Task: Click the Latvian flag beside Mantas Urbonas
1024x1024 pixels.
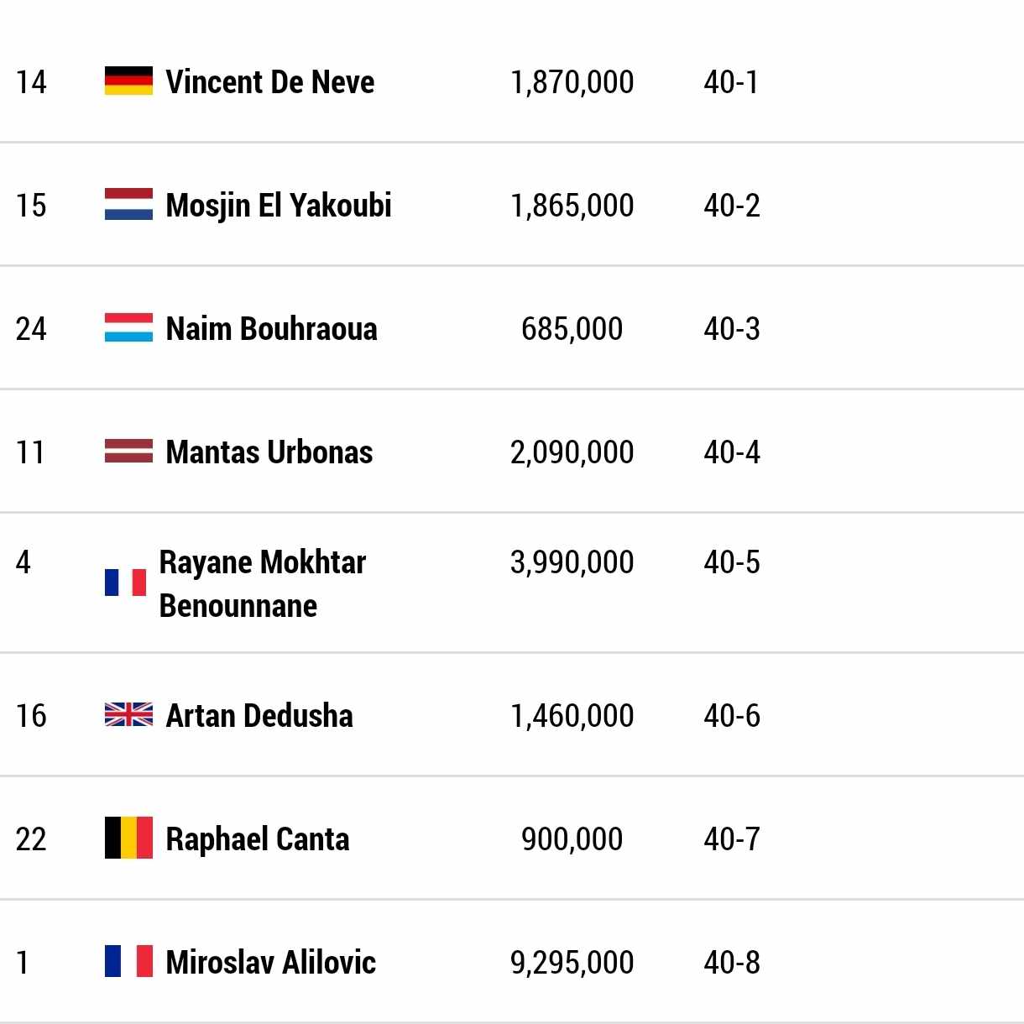Action: [x=128, y=452]
